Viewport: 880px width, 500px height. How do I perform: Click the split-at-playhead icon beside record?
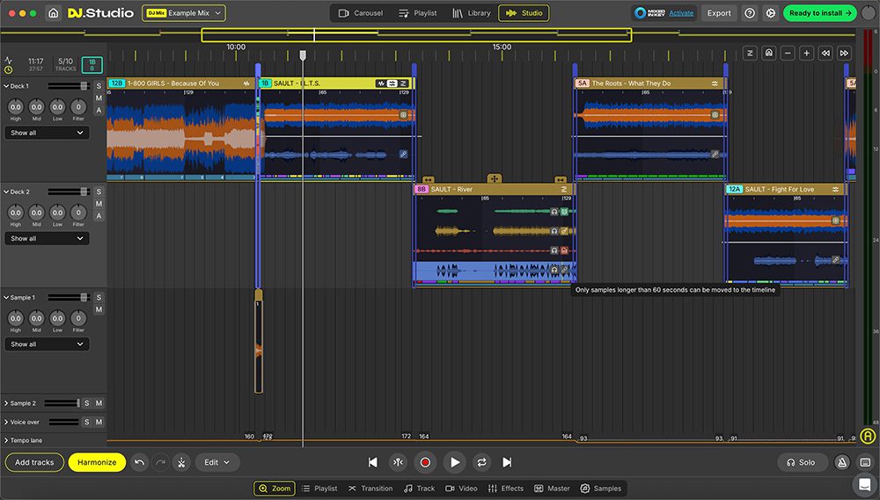398,462
